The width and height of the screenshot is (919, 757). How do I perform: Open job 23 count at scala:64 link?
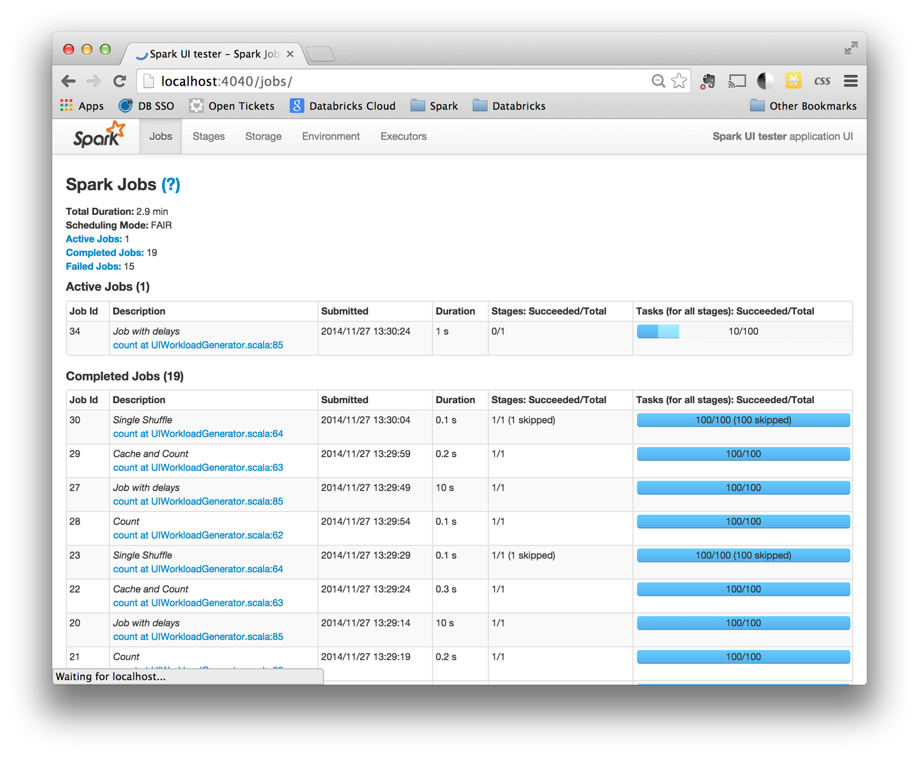tap(198, 569)
